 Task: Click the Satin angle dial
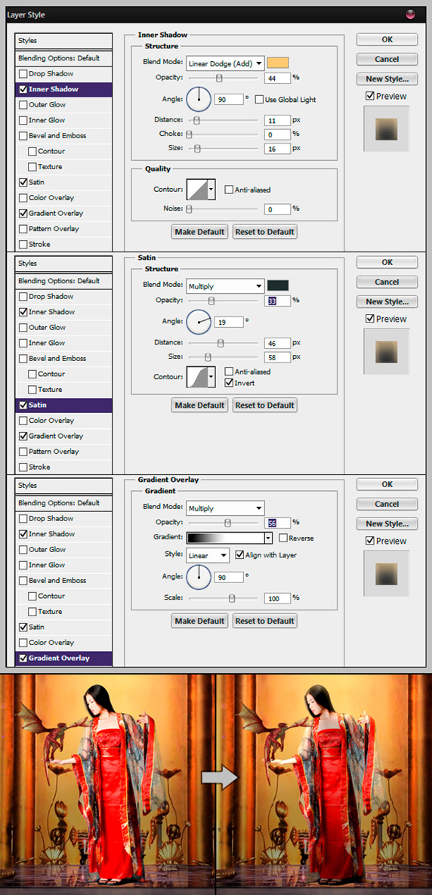pyautogui.click(x=199, y=321)
